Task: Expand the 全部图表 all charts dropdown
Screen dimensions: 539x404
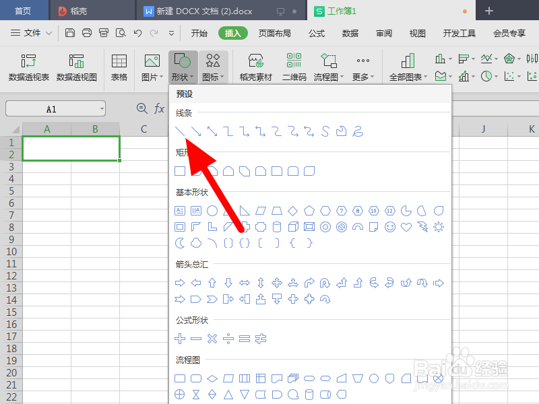Action: click(408, 67)
